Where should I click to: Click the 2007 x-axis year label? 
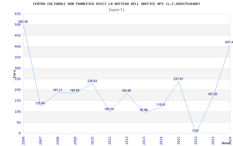pos(40,140)
